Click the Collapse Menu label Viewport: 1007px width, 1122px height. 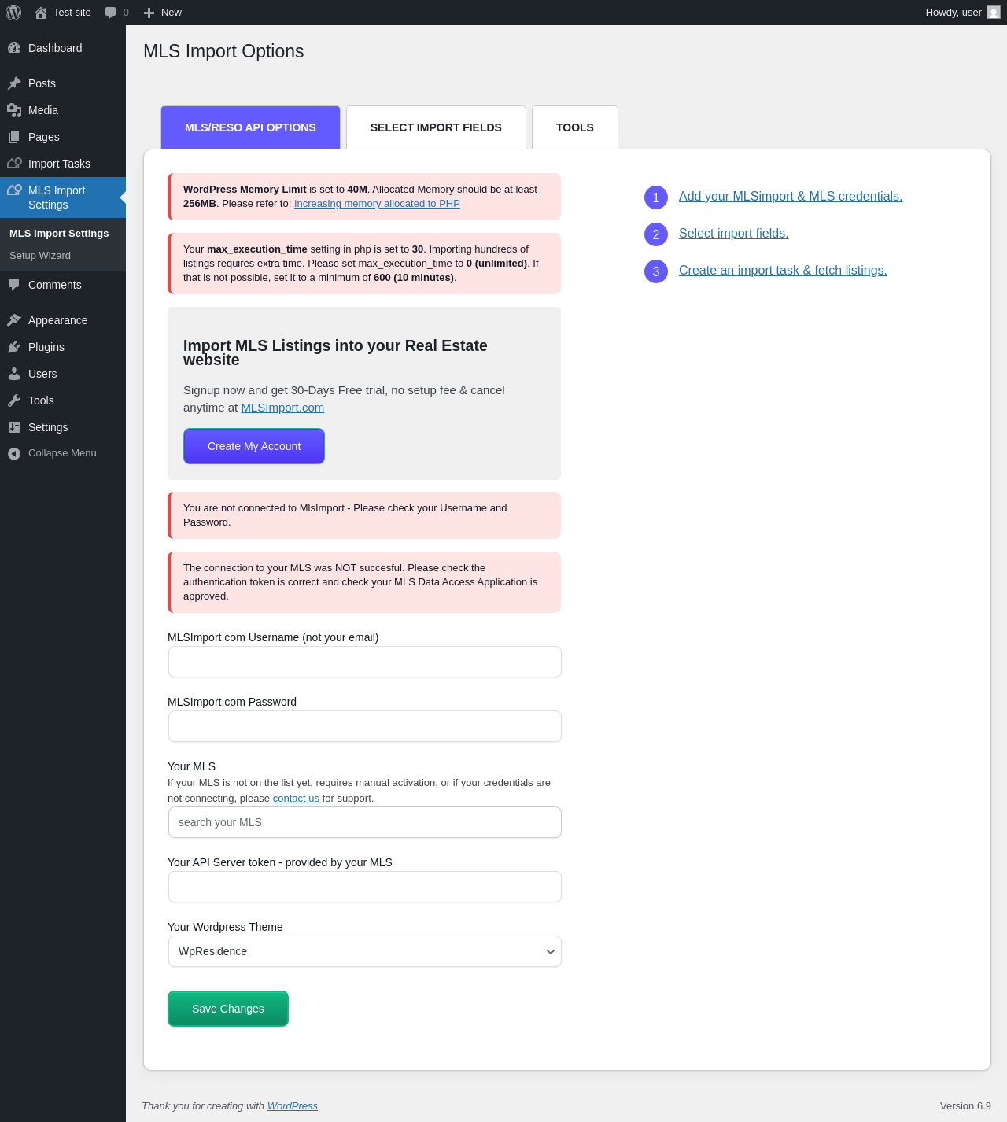(x=62, y=453)
